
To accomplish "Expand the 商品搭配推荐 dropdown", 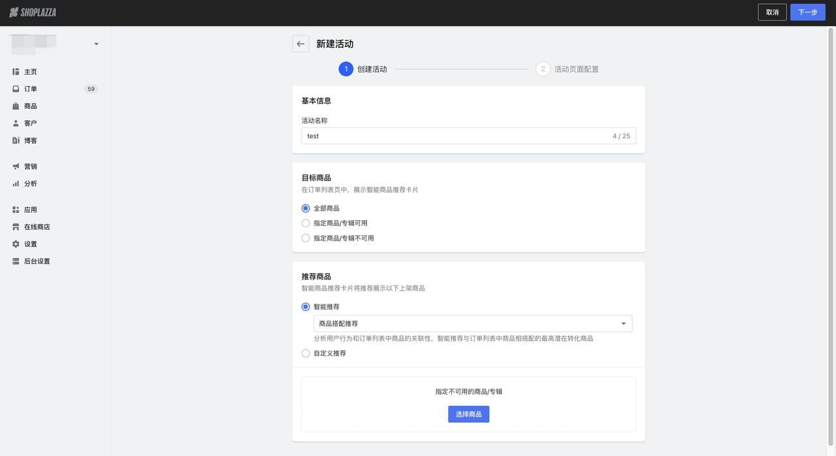I will [472, 323].
